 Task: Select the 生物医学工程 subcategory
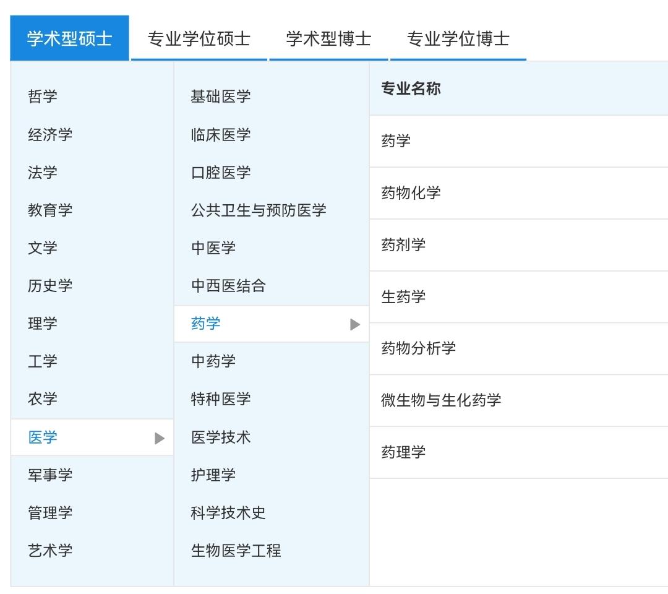236,550
